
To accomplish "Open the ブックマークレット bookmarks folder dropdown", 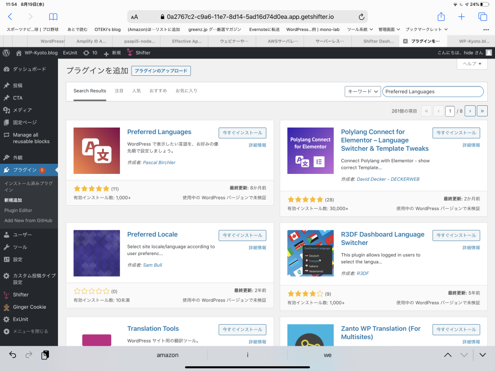I will pyautogui.click(x=426, y=29).
